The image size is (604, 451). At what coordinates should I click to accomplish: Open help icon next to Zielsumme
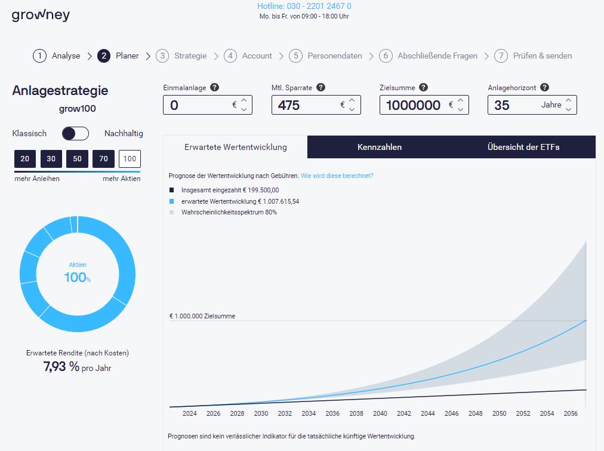423,87
